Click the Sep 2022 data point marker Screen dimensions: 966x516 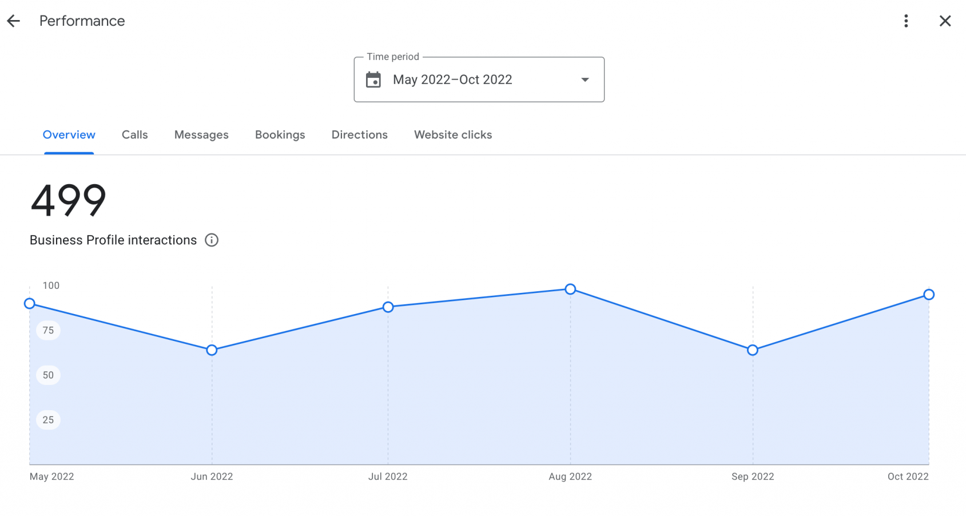pos(752,350)
